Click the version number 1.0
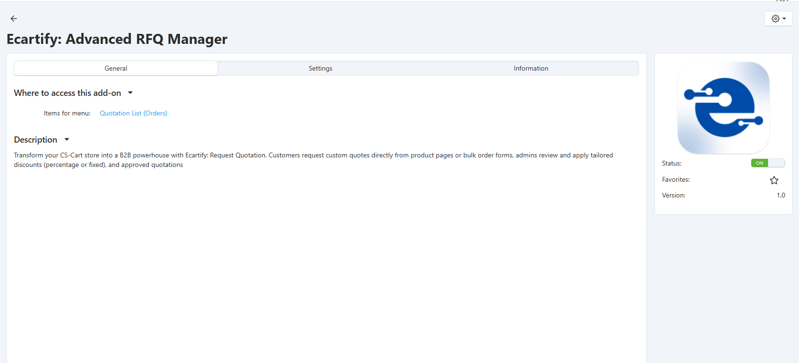 click(x=780, y=195)
